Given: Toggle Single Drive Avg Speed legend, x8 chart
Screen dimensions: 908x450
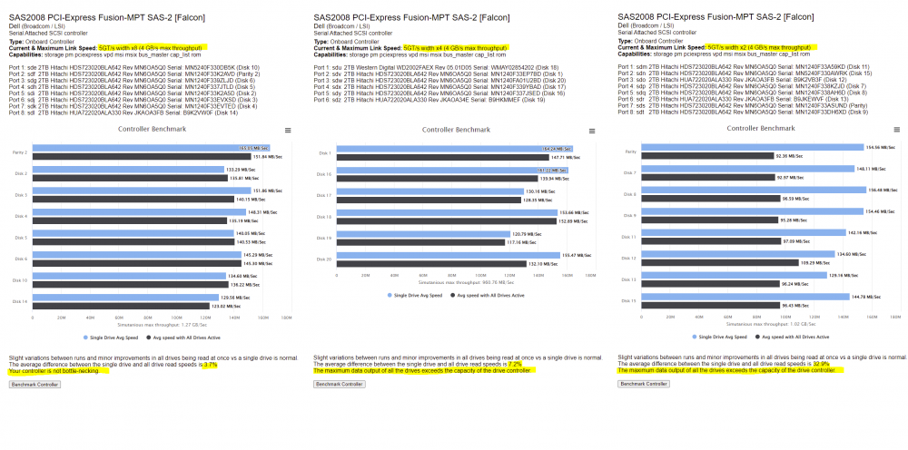Looking at the screenshot, I should (x=109, y=337).
